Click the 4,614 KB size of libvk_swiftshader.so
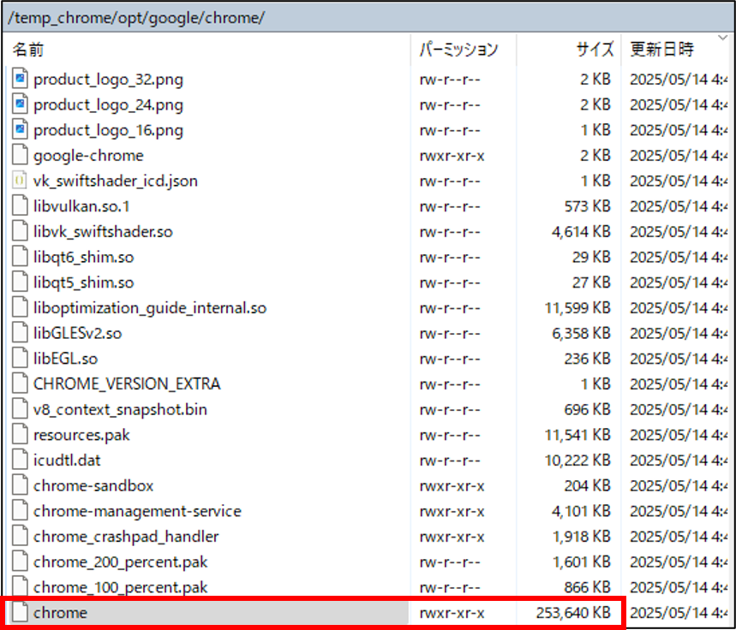736x630 pixels. pyautogui.click(x=581, y=232)
